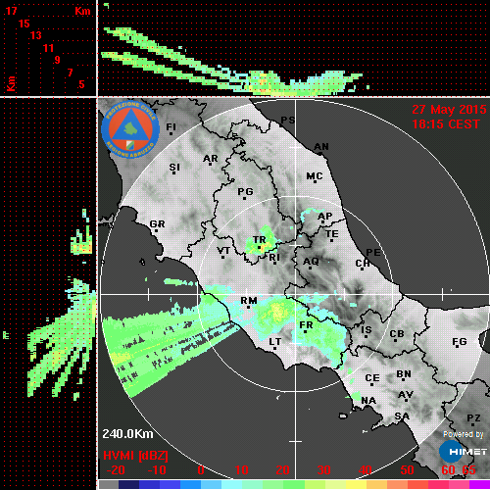The image size is (490, 490).
Task: Click the HIMET logo
Action: pos(463,452)
